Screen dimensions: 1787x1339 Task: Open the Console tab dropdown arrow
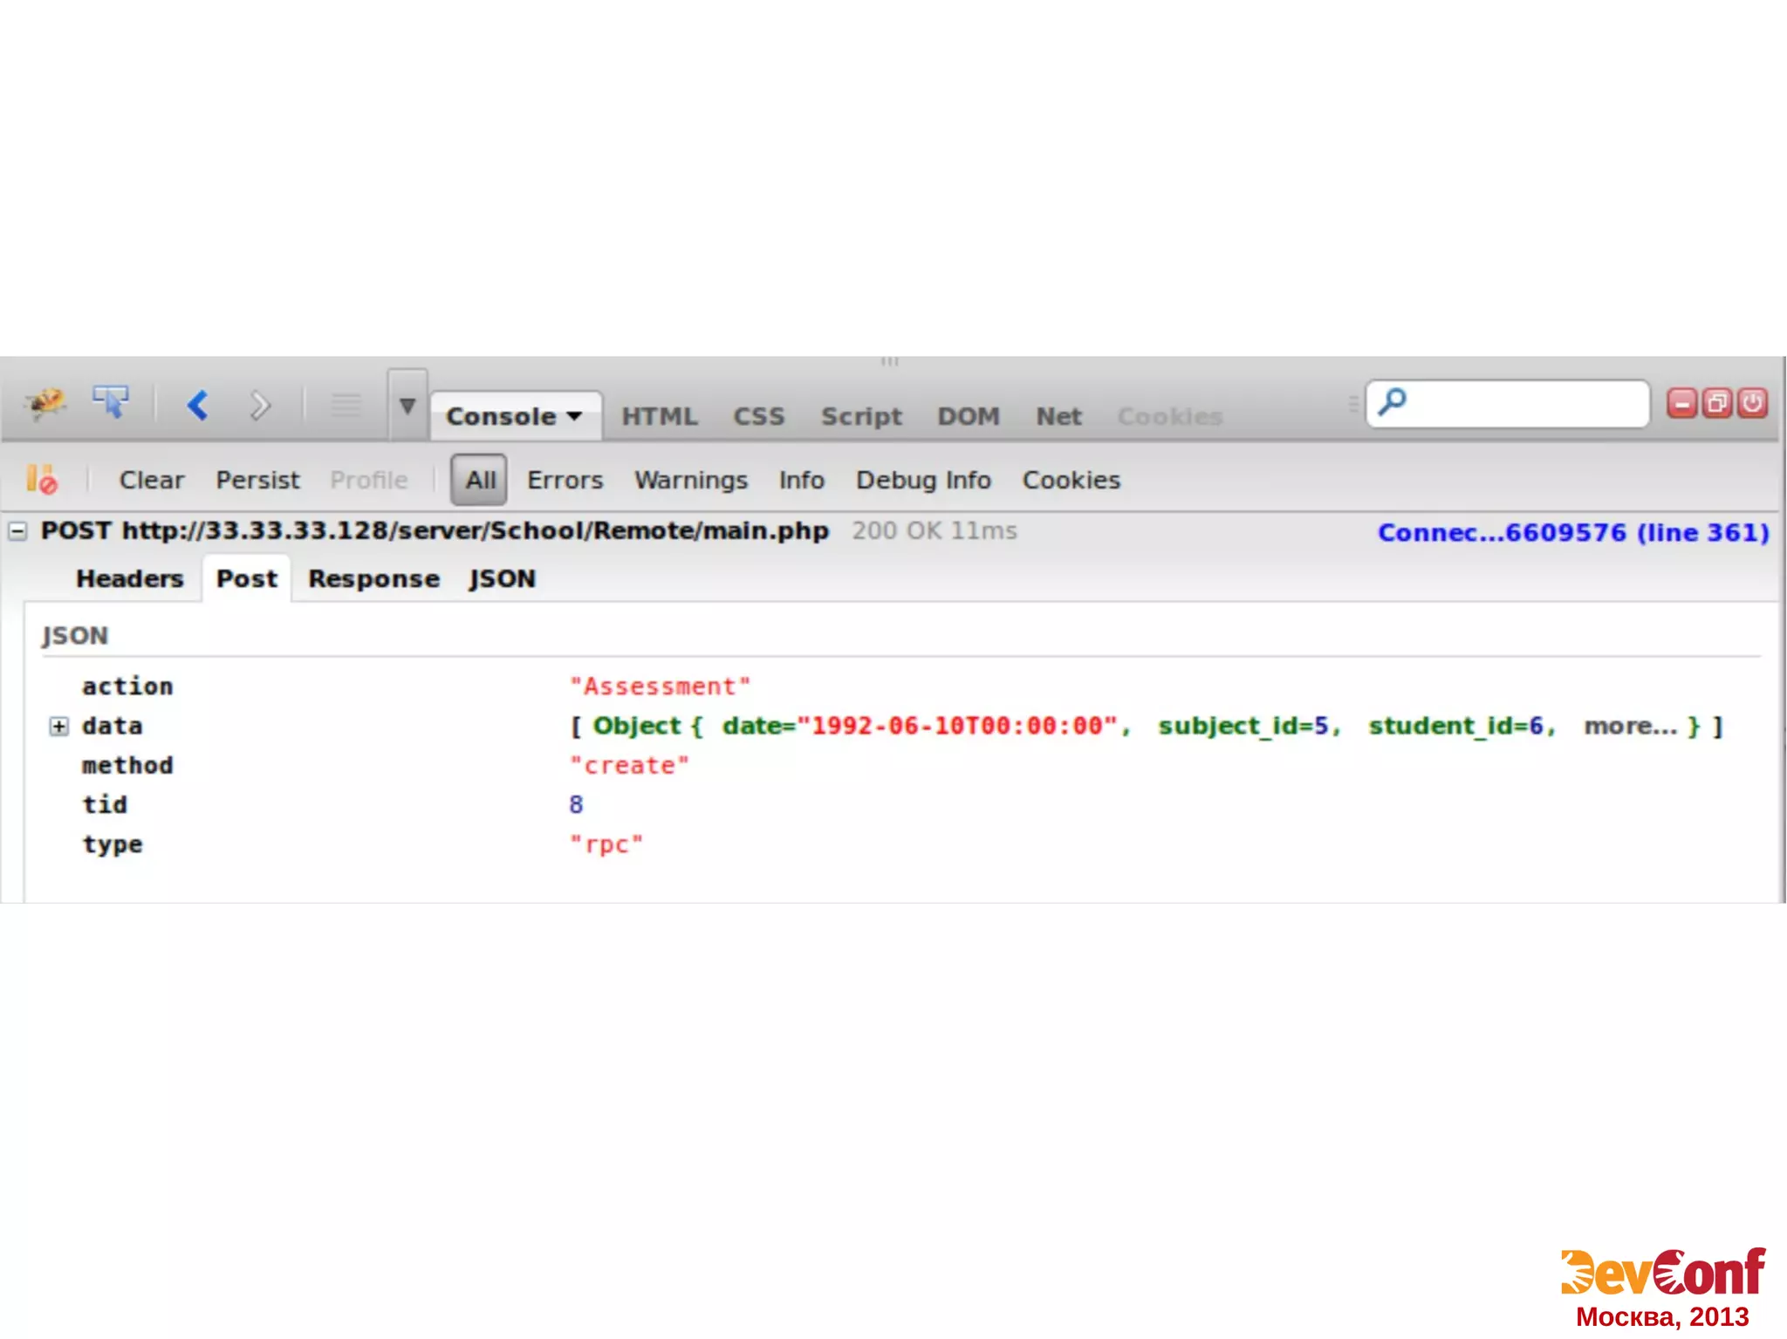pos(575,416)
